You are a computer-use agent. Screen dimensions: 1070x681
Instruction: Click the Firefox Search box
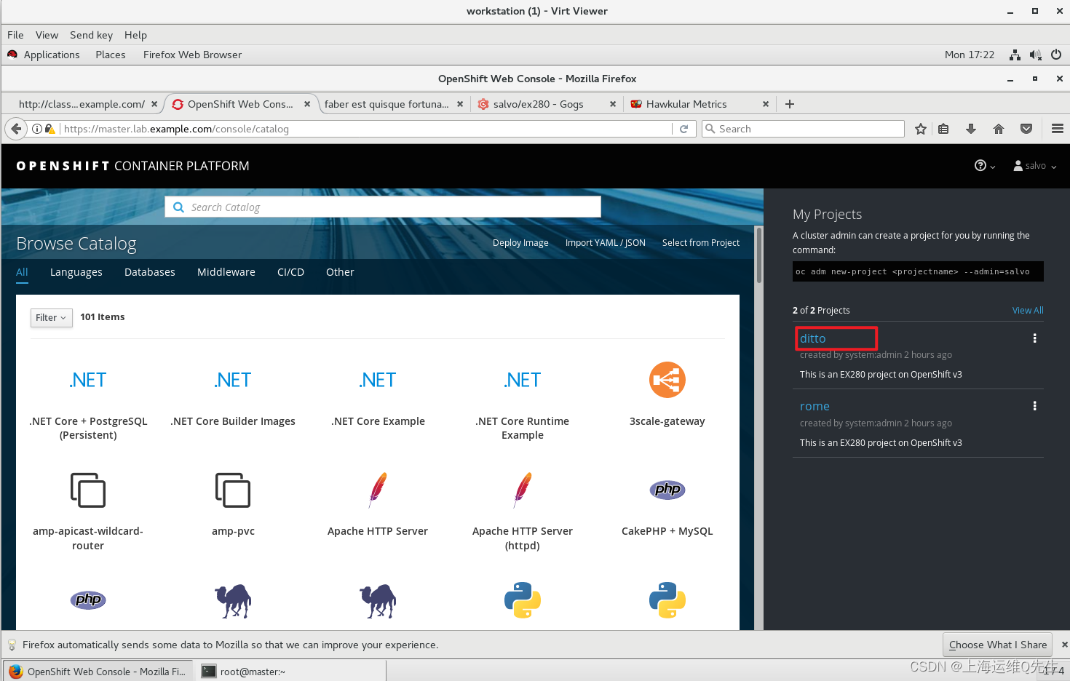[x=803, y=129]
